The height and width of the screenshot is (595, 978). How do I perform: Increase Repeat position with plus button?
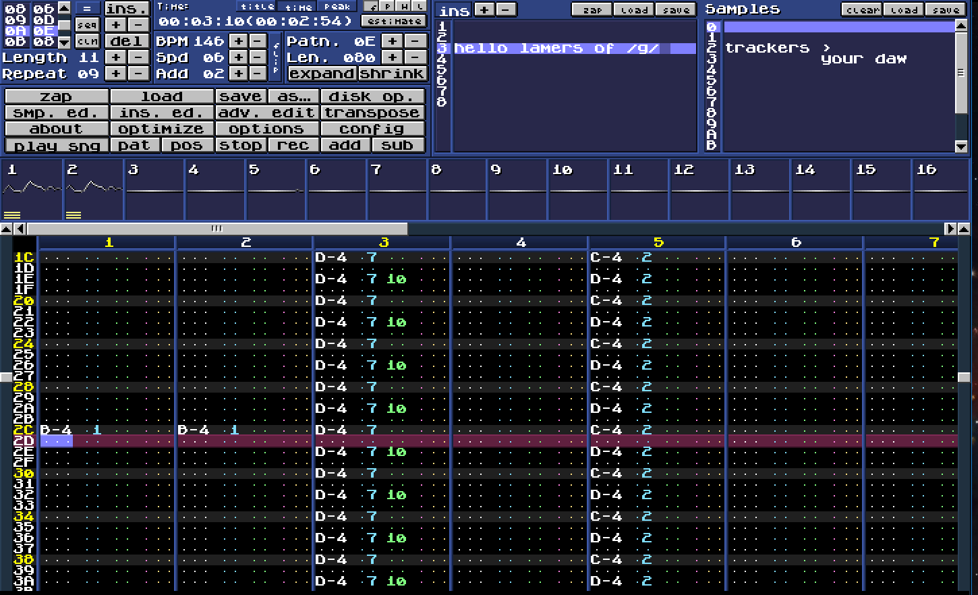coord(117,74)
